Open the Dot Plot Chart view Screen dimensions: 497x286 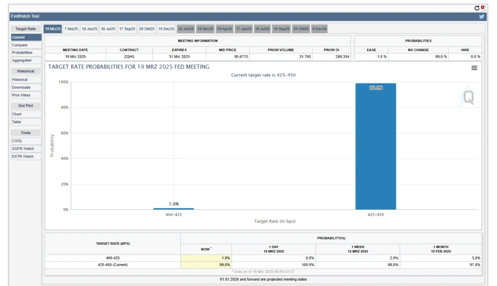point(17,114)
